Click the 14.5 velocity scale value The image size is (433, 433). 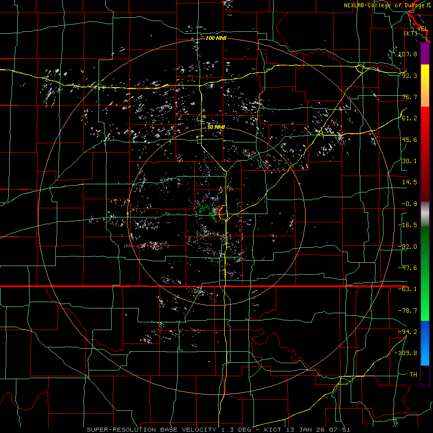click(x=409, y=182)
